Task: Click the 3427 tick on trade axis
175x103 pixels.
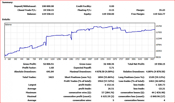Action: [x=152, y=59]
